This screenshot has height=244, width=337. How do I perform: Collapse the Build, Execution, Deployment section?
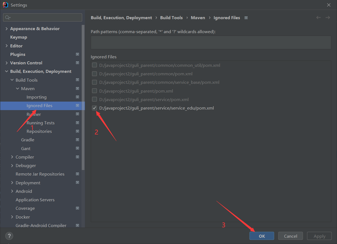[x=6, y=71]
